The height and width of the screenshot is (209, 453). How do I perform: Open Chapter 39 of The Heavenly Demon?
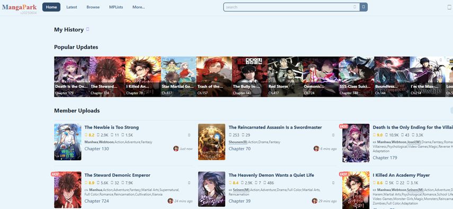click(x=239, y=201)
